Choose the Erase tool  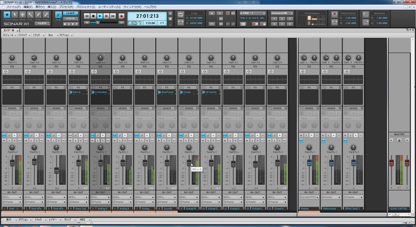pos(46,15)
